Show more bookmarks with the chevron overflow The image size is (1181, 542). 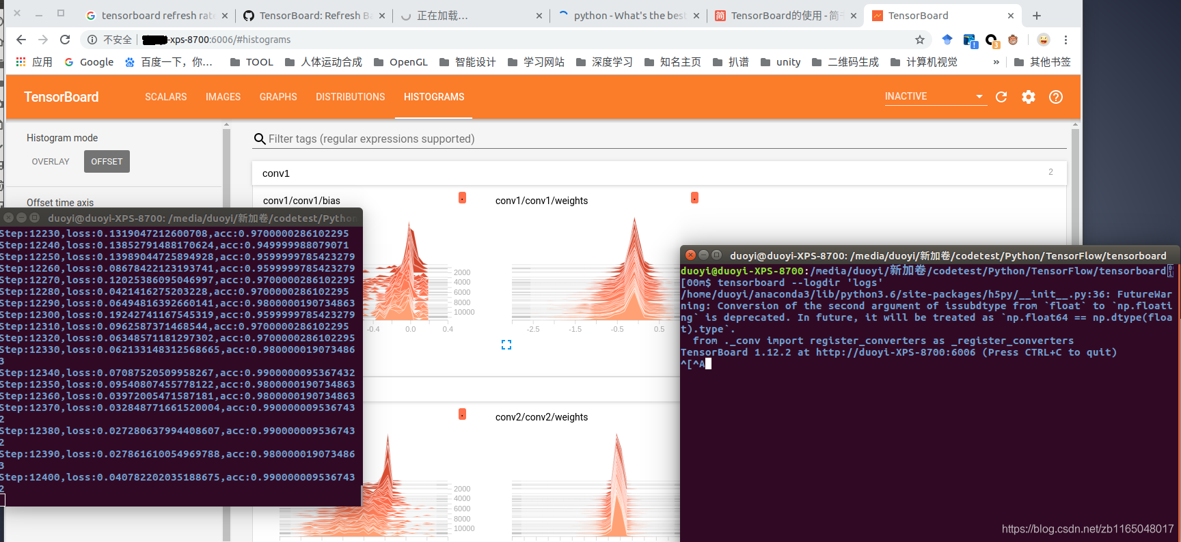pyautogui.click(x=996, y=62)
